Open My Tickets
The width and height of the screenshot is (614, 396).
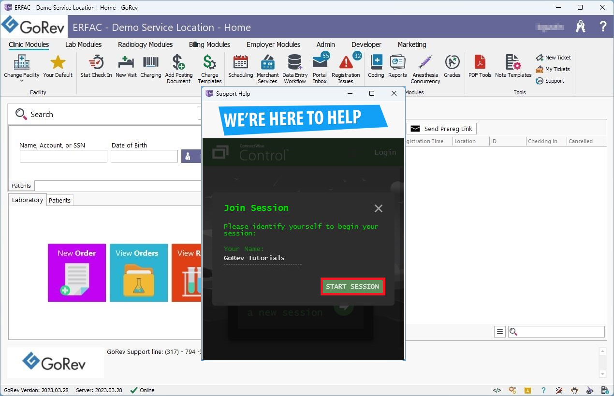553,69
